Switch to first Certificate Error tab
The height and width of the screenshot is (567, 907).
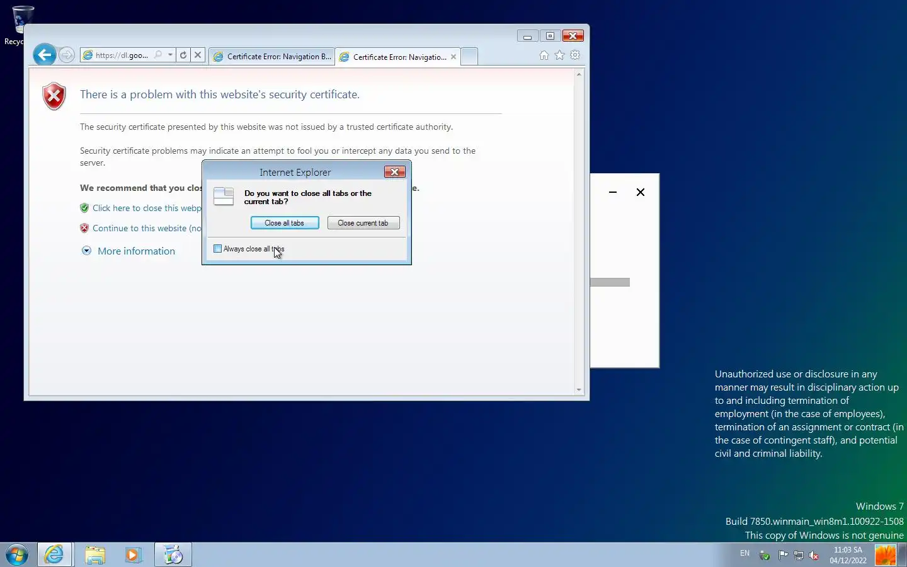pos(272,56)
